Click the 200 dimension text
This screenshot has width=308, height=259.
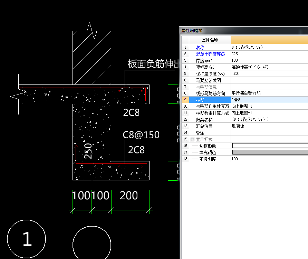[129, 196]
